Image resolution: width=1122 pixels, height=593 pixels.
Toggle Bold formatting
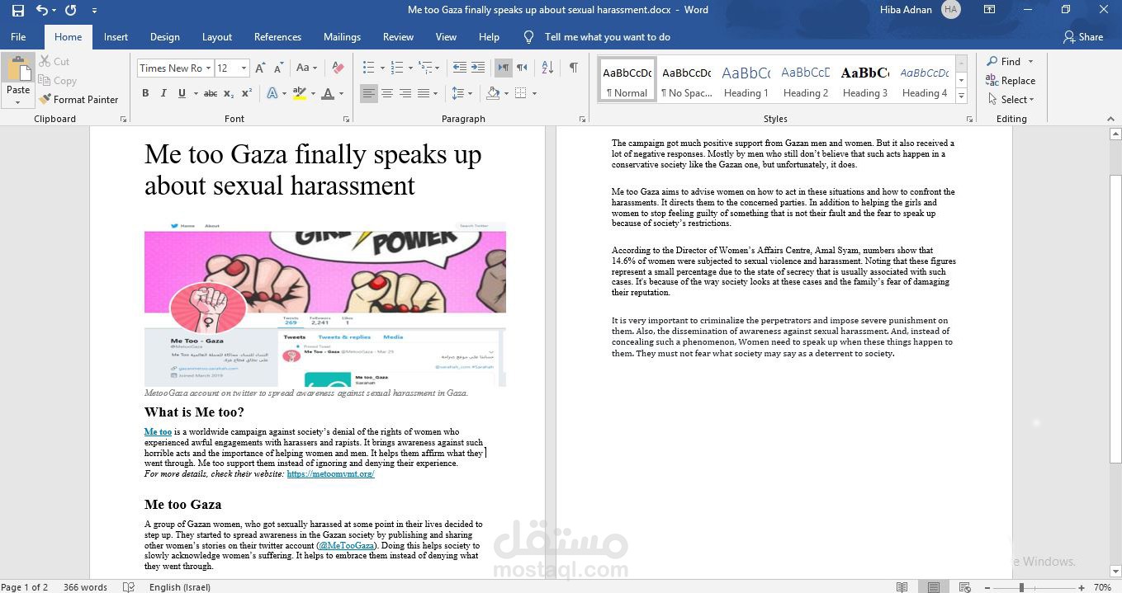145,93
